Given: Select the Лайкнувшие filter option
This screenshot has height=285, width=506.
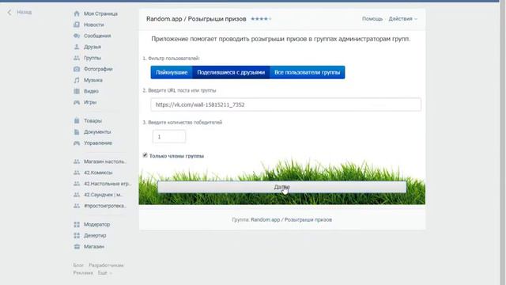Looking at the screenshot, I should point(172,72).
